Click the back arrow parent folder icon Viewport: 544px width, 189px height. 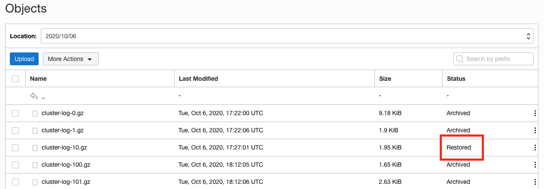34,96
